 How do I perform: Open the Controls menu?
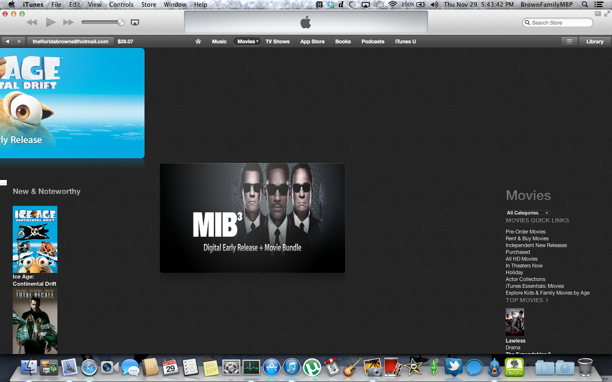pos(121,5)
